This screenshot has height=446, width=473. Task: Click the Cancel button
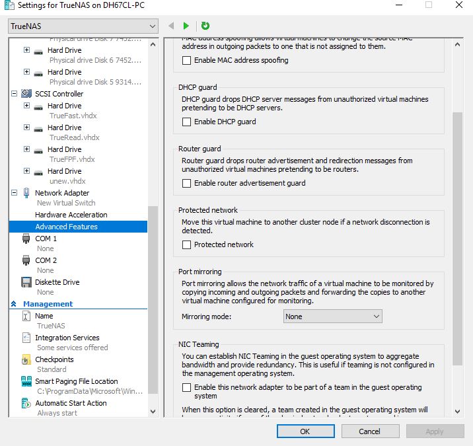coord(369,431)
